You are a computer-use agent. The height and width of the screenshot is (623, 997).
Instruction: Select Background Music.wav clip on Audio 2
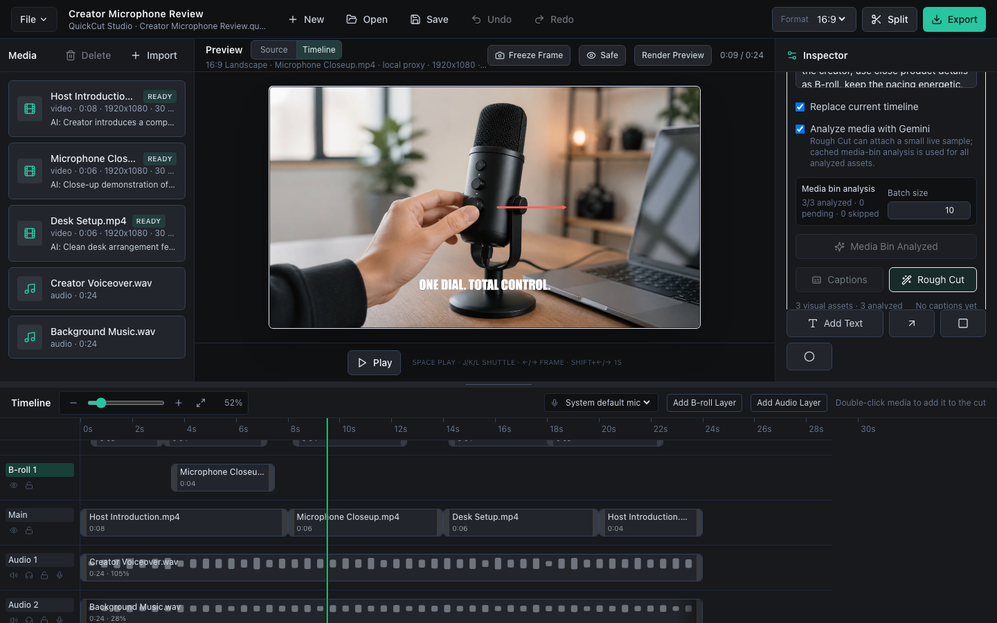pyautogui.click(x=391, y=611)
